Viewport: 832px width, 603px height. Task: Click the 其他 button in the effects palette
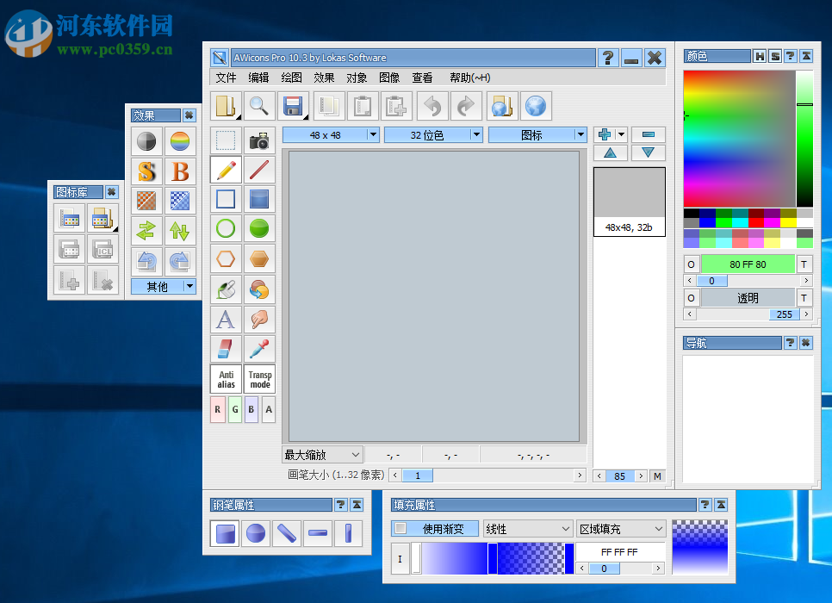pos(158,286)
